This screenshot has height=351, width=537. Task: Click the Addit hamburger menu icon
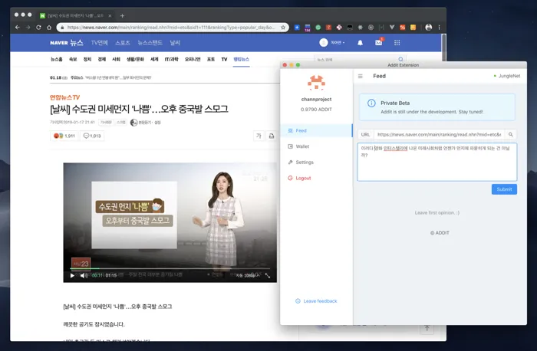point(361,76)
